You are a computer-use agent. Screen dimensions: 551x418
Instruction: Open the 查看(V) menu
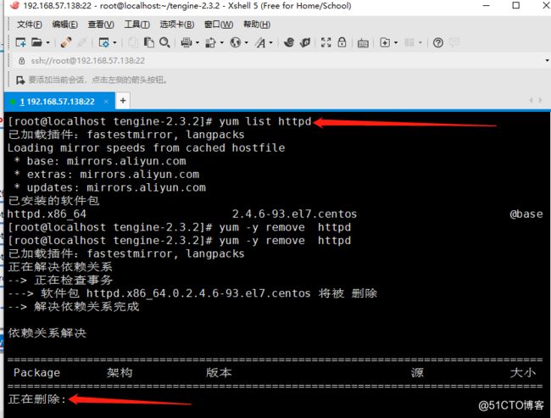click(x=101, y=25)
